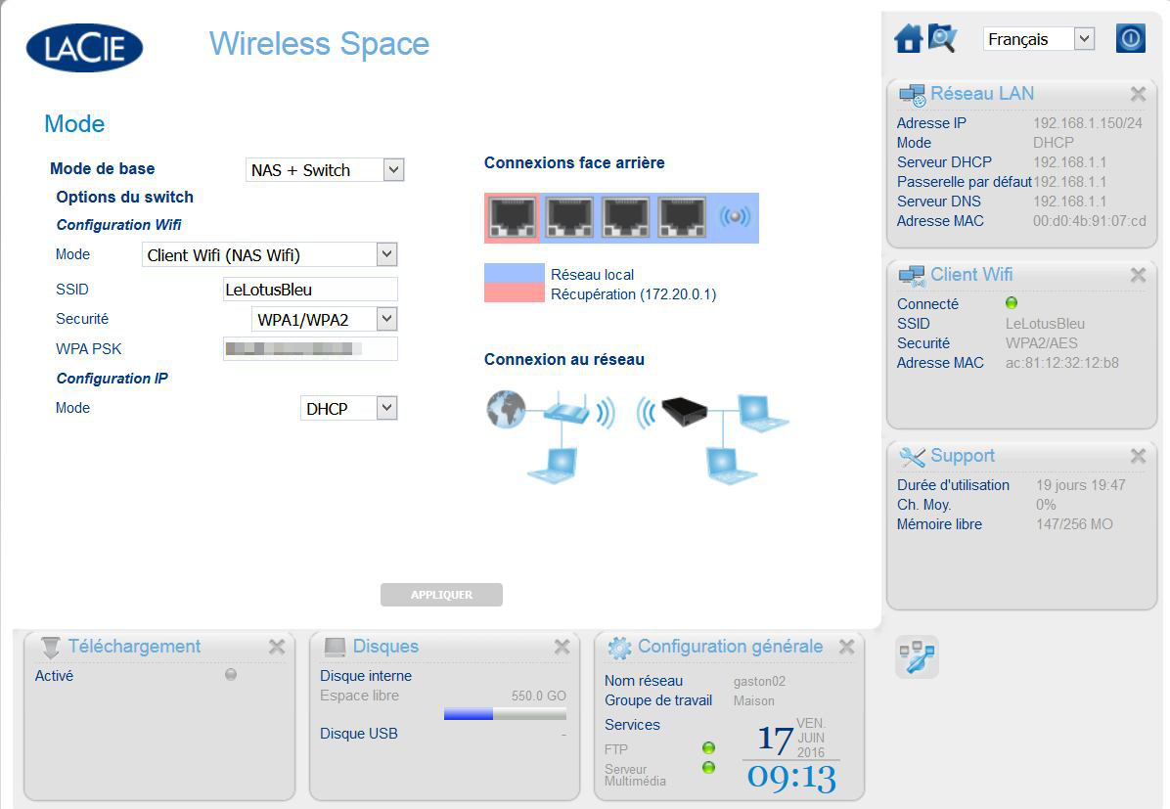Open the Mode de base dropdown
The width and height of the screenshot is (1170, 809).
pos(325,170)
